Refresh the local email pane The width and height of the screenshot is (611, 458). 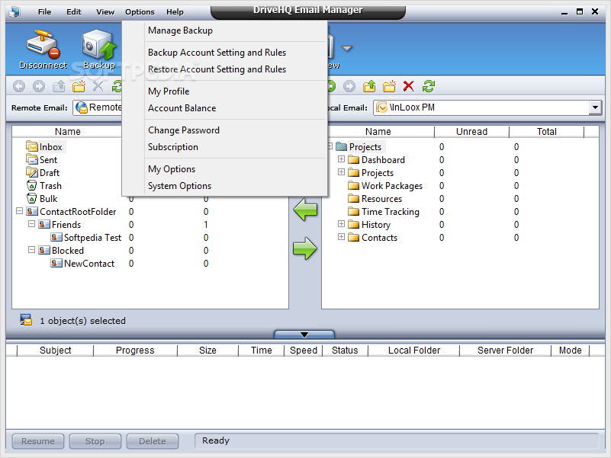point(429,86)
